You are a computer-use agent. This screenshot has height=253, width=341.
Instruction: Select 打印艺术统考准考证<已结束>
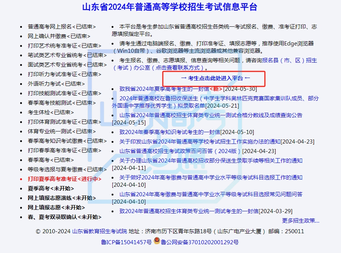point(64,46)
